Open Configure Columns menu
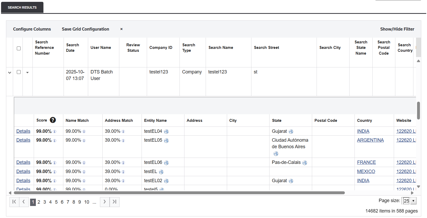 pyautogui.click(x=32, y=29)
